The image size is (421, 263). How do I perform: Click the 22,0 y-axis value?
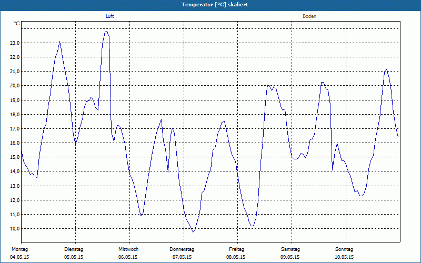[x=15, y=57]
